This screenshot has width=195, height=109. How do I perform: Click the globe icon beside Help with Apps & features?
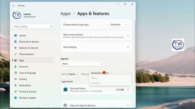pyautogui.click(x=65, y=105)
